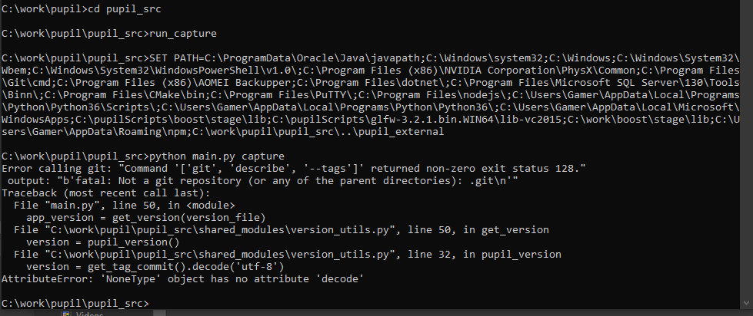Click the version_utils.py line 32 traceback entry

(x=287, y=254)
